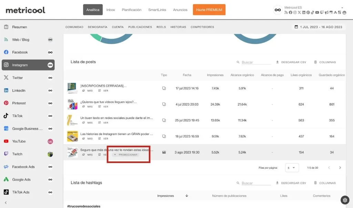Image resolution: width=353 pixels, height=208 pixels.
Task: Click the calendar icon beside date range
Action: (296, 27)
